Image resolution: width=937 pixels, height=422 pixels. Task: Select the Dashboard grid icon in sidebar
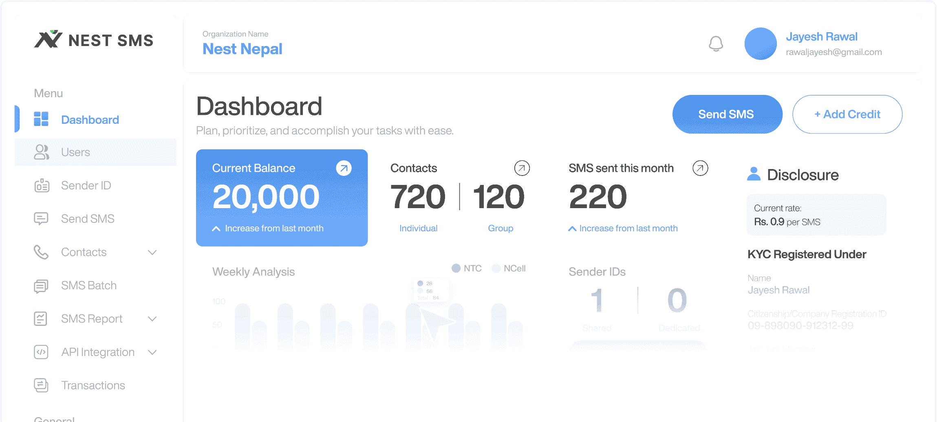[41, 119]
